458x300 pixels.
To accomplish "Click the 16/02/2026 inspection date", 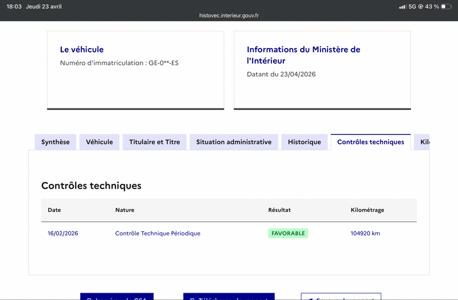I will 63,234.
